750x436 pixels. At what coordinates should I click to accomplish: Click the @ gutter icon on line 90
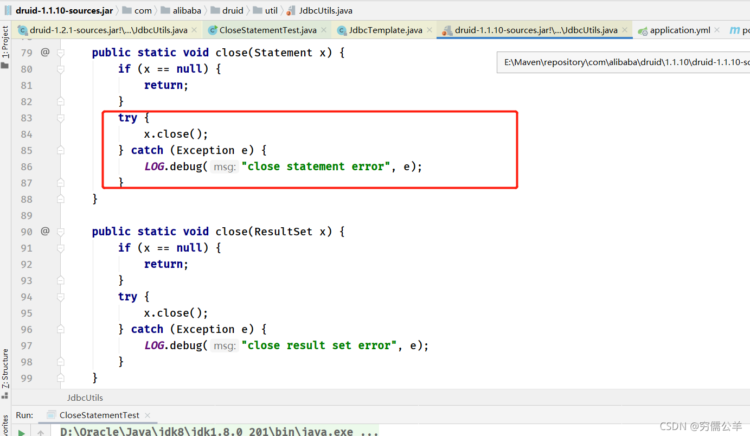(x=45, y=231)
